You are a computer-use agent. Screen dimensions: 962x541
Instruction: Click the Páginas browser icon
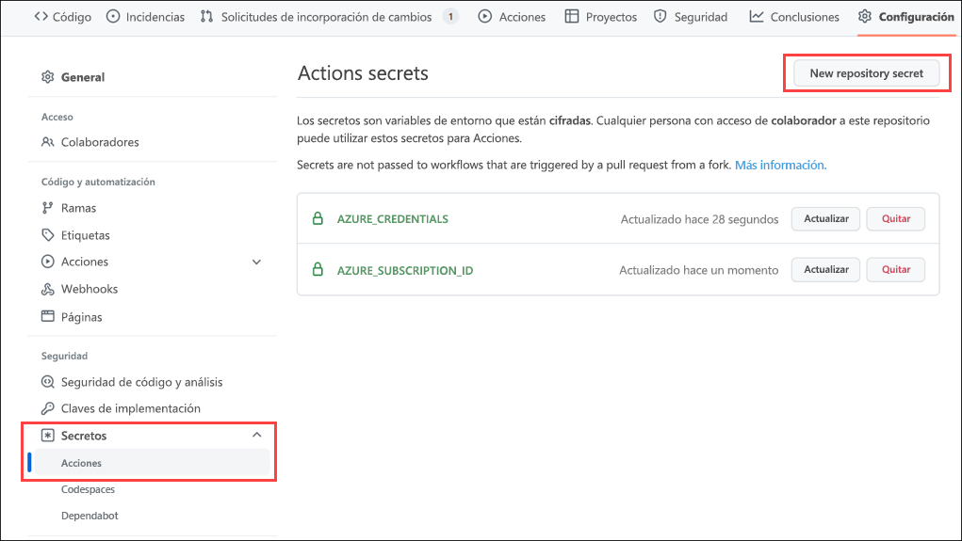pos(47,317)
